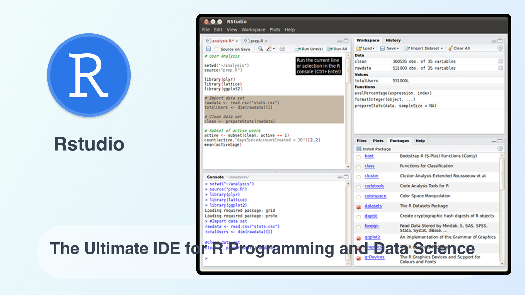Maximize the Packages pane
The height and width of the screenshot is (295, 525).
(500, 141)
